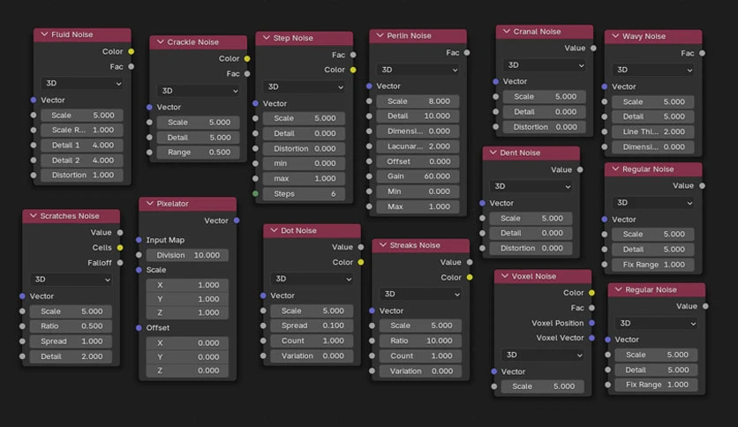
Task: Click the Color output socket of Fluid Noise
Action: pyautogui.click(x=132, y=51)
